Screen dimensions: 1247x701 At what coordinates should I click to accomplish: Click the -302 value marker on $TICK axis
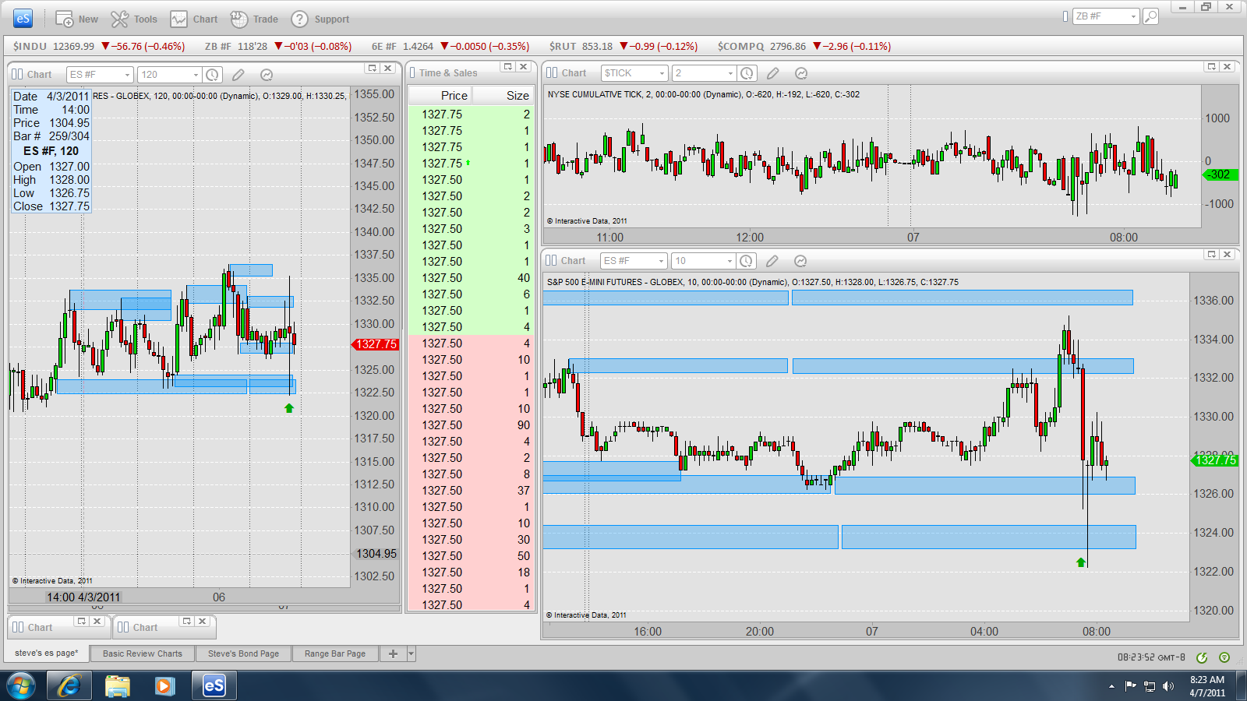click(1221, 174)
